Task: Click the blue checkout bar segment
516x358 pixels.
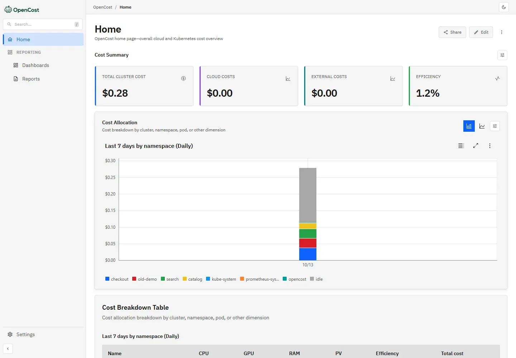Action: pos(308,254)
